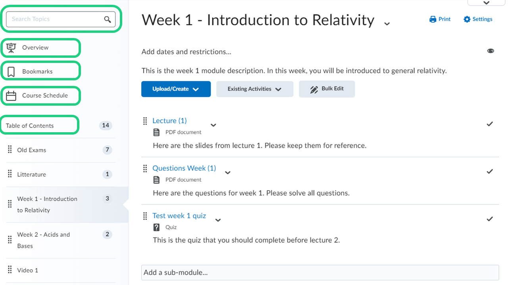Toggle module visibility eye icon
508x285 pixels.
(x=491, y=51)
